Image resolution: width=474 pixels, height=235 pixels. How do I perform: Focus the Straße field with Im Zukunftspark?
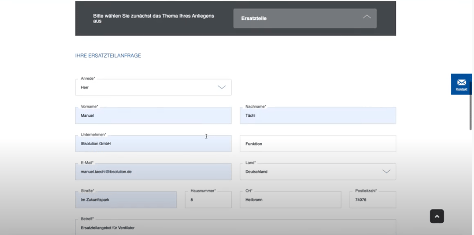click(x=126, y=200)
